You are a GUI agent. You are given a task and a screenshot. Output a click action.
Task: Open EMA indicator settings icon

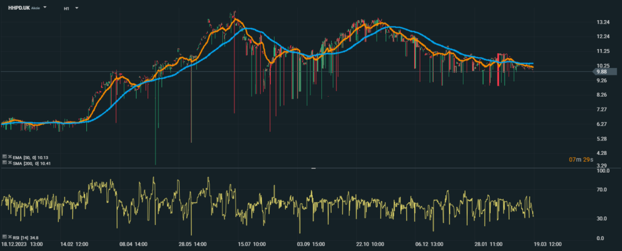click(x=4, y=157)
